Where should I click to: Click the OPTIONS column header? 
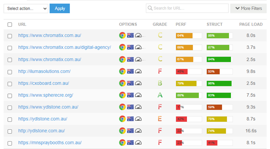pyautogui.click(x=128, y=24)
